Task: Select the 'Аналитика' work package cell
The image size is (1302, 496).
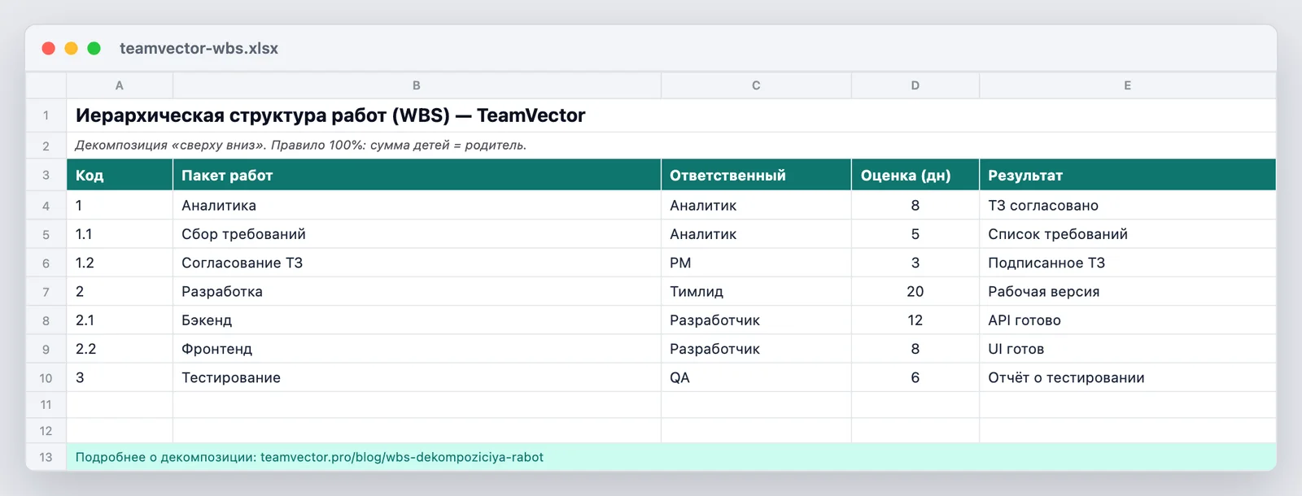Action: coord(417,205)
